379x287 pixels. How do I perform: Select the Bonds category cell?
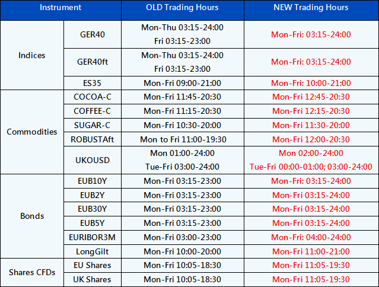32,216
